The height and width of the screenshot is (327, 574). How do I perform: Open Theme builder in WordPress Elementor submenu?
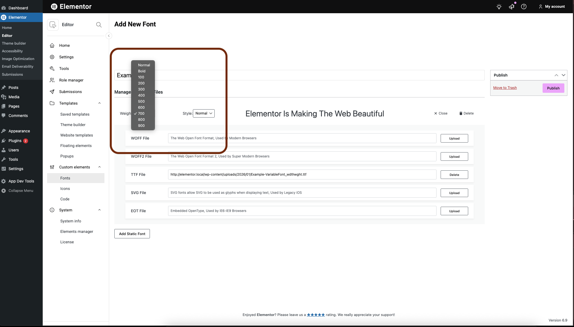pyautogui.click(x=14, y=43)
